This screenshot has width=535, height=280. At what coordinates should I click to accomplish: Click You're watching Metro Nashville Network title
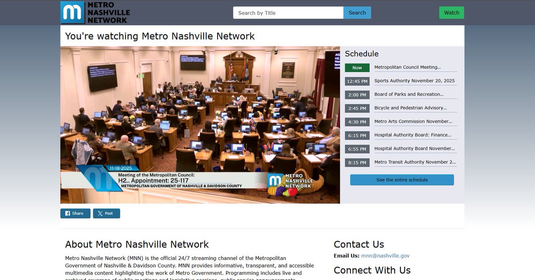coord(160,36)
